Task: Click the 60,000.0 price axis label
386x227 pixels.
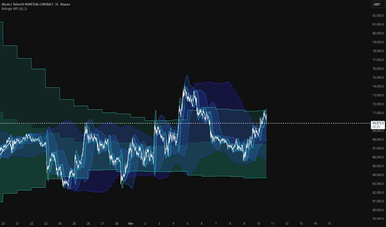Action: point(378,210)
